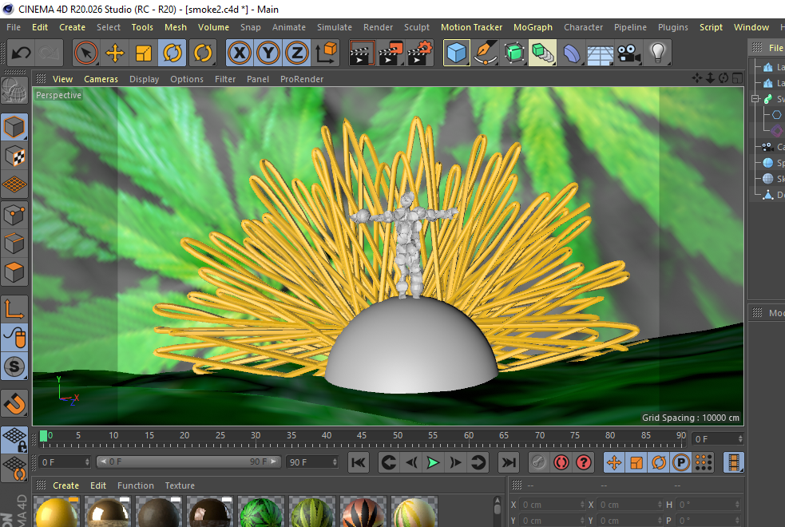The height and width of the screenshot is (527, 785).
Task: Open Edit Render Settings icon
Action: (x=420, y=53)
